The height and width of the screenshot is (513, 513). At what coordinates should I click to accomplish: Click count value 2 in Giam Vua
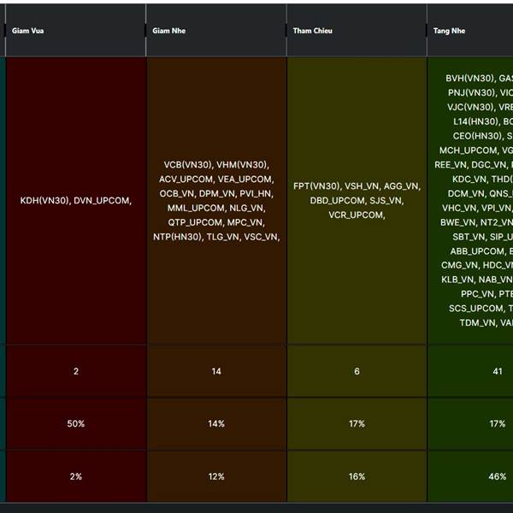pyautogui.click(x=76, y=371)
